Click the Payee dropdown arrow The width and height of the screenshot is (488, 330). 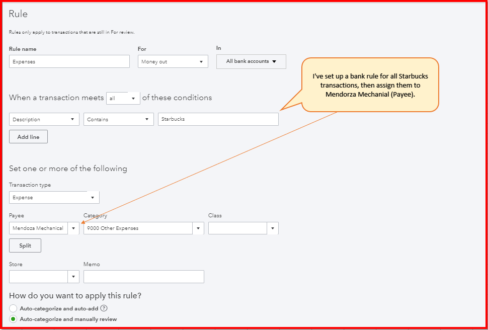[x=73, y=228]
